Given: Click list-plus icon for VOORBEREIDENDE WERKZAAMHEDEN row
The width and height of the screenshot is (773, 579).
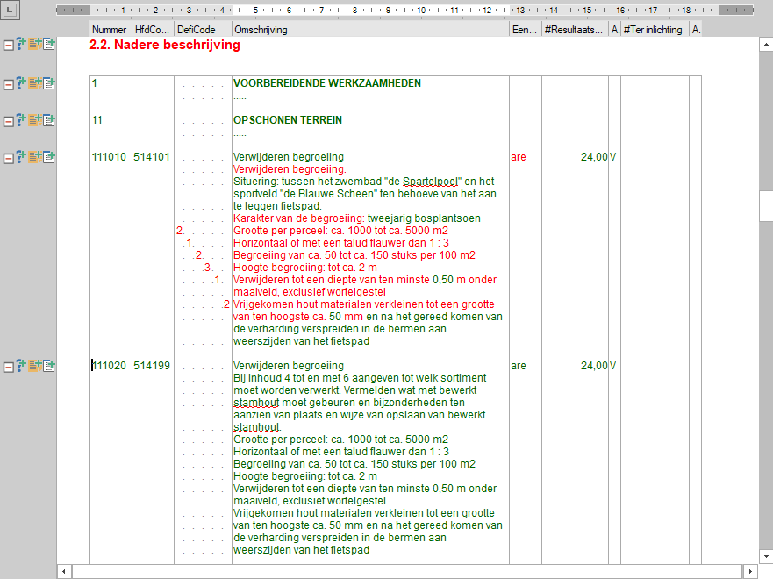Looking at the screenshot, I should click(x=49, y=83).
